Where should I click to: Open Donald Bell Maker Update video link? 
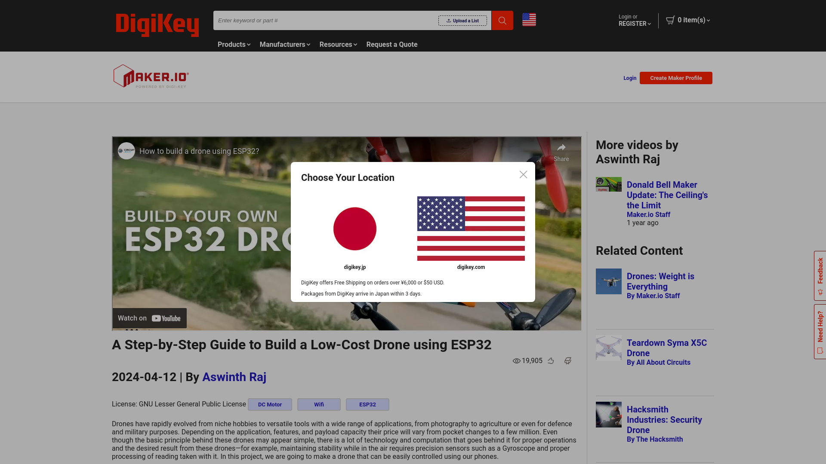(x=667, y=195)
